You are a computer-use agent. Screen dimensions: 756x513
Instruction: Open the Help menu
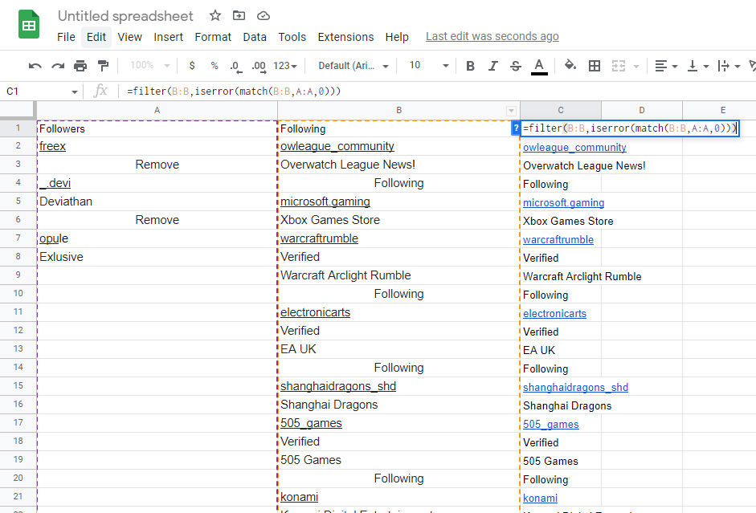click(397, 37)
